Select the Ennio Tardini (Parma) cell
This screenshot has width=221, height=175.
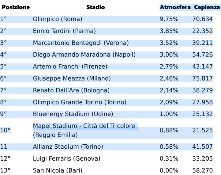[x=65, y=31]
